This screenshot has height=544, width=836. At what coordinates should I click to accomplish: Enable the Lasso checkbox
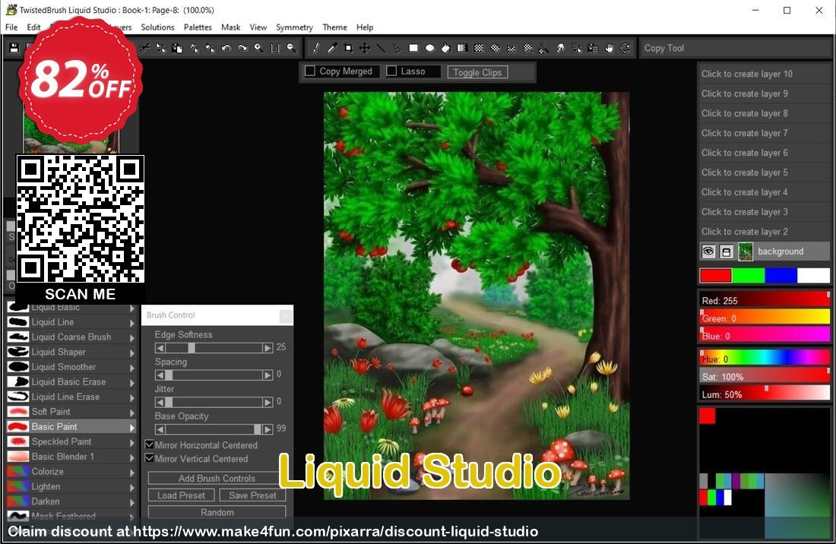[x=391, y=71]
